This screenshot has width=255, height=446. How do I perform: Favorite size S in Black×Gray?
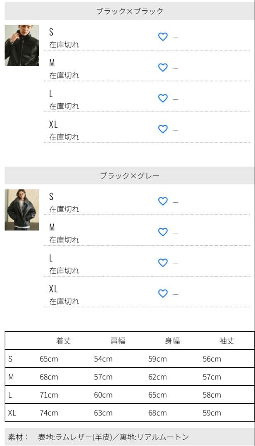coord(163,201)
